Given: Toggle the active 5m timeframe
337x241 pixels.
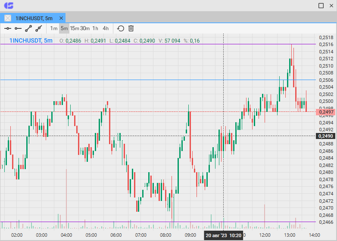Looking at the screenshot, I should [64, 28].
